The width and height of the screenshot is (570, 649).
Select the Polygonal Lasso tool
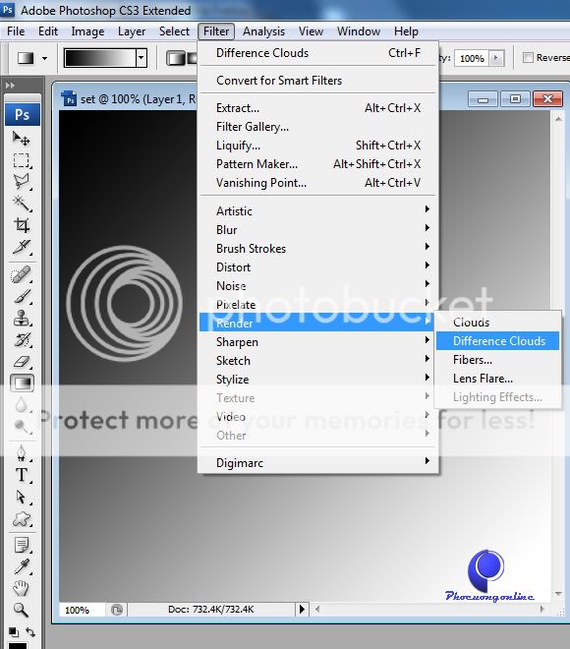click(x=21, y=182)
